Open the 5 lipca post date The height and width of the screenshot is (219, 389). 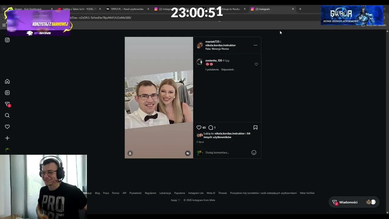[x=200, y=142]
